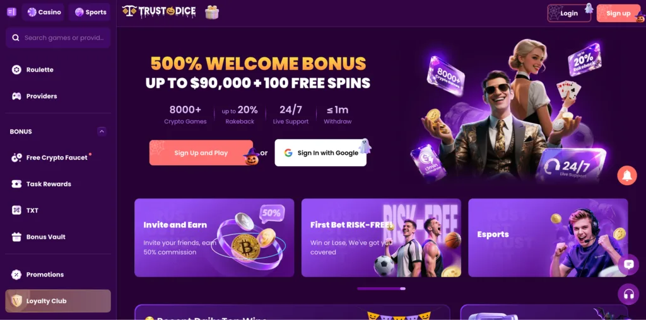Switch to the Casino tab
The height and width of the screenshot is (320, 646).
point(44,13)
